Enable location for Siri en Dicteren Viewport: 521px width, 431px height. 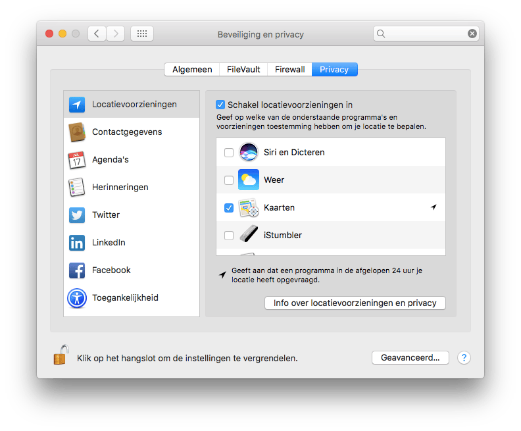click(229, 153)
